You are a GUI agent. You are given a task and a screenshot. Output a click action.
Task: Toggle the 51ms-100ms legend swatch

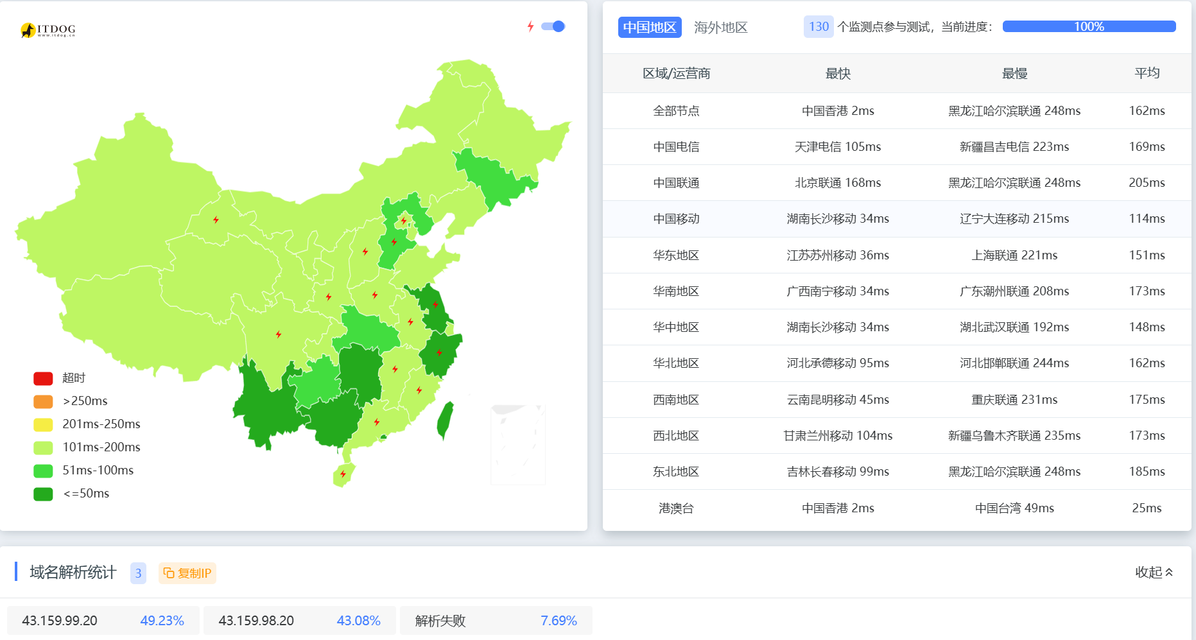pos(43,471)
